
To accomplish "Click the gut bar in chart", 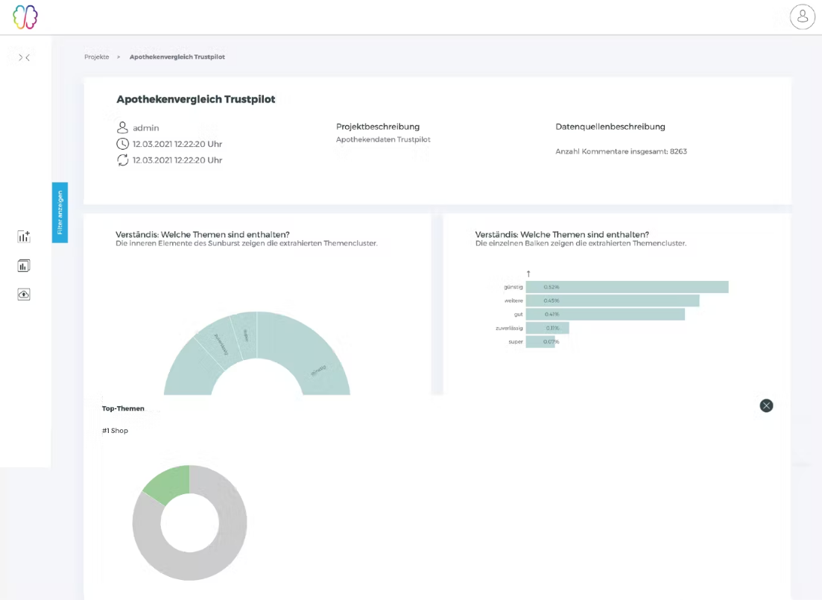I will 604,315.
